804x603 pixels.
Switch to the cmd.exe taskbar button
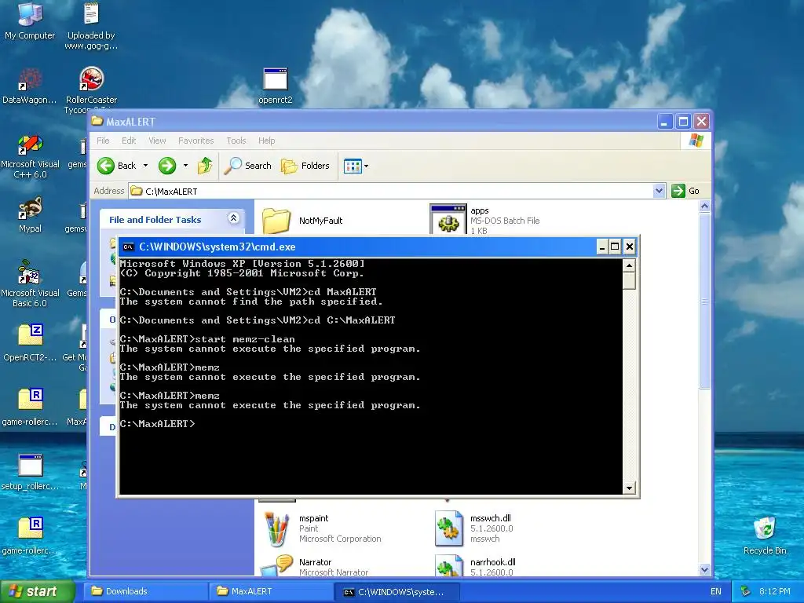pyautogui.click(x=397, y=591)
